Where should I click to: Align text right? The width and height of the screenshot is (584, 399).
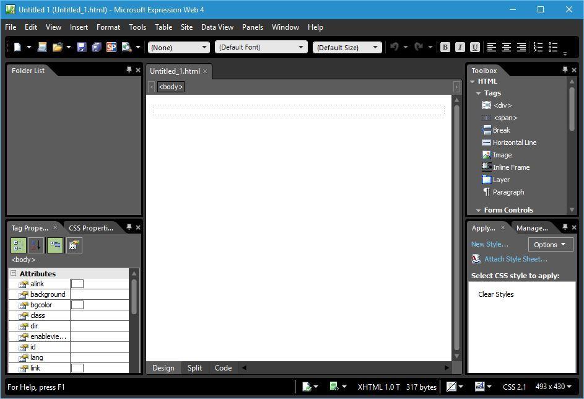pyautogui.click(x=521, y=47)
